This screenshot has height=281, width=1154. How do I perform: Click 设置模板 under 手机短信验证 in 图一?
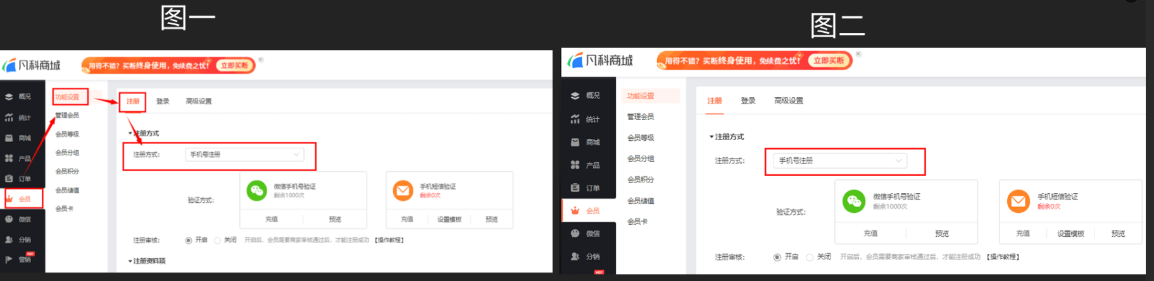(x=449, y=220)
